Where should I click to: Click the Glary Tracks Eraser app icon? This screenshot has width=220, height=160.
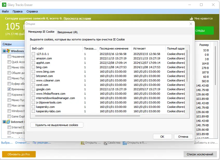[x=4, y=5]
